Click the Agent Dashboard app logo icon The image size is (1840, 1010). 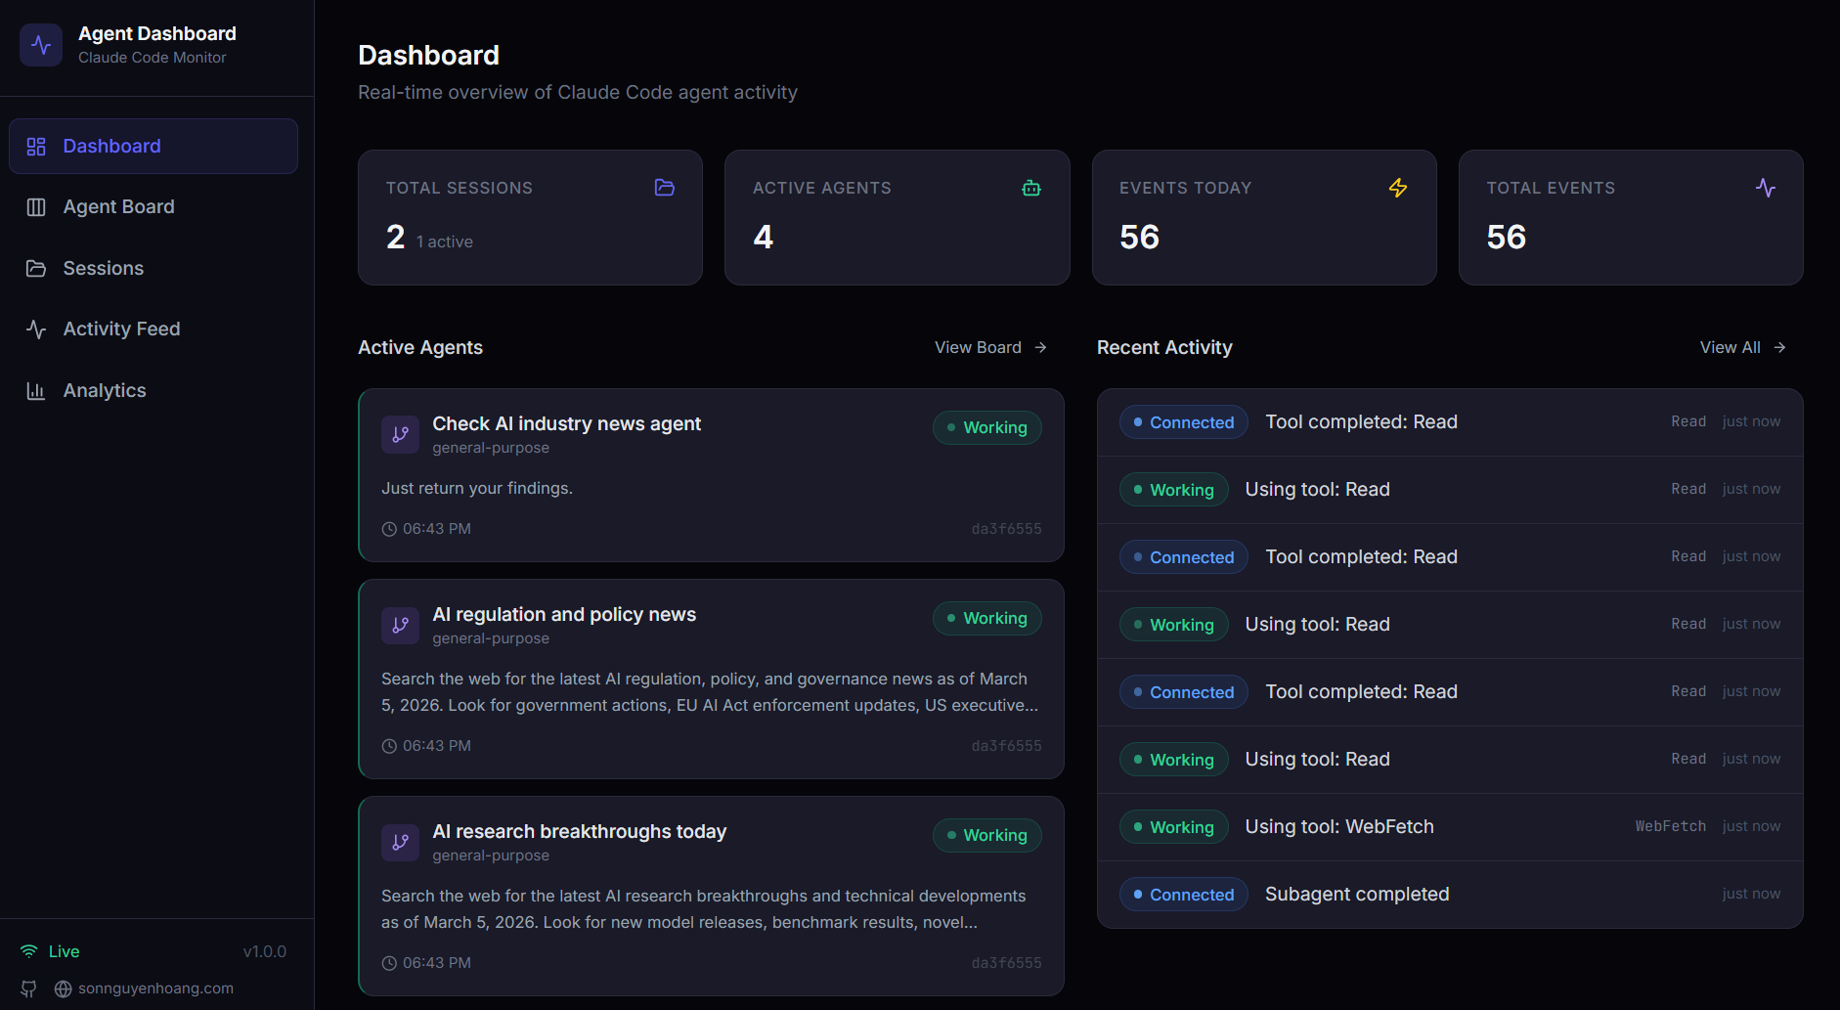(41, 44)
